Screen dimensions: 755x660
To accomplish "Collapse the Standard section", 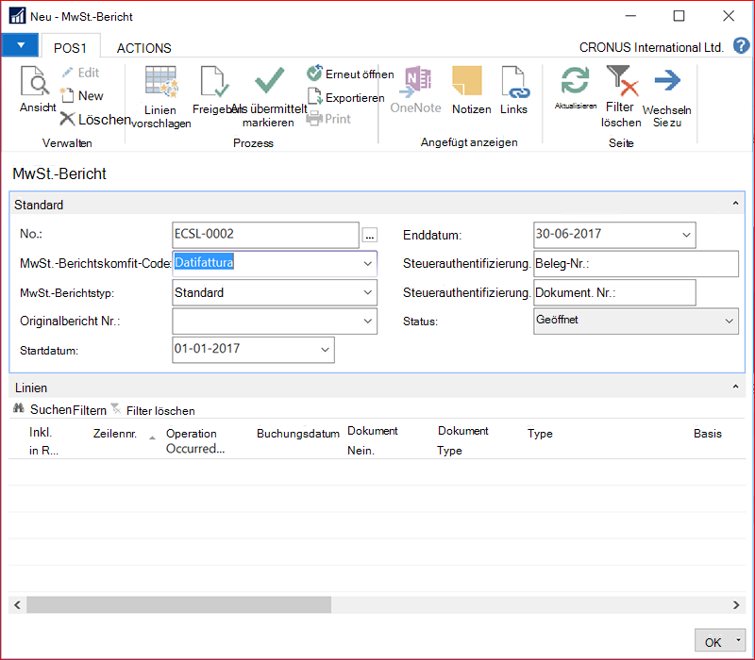I will [x=735, y=204].
